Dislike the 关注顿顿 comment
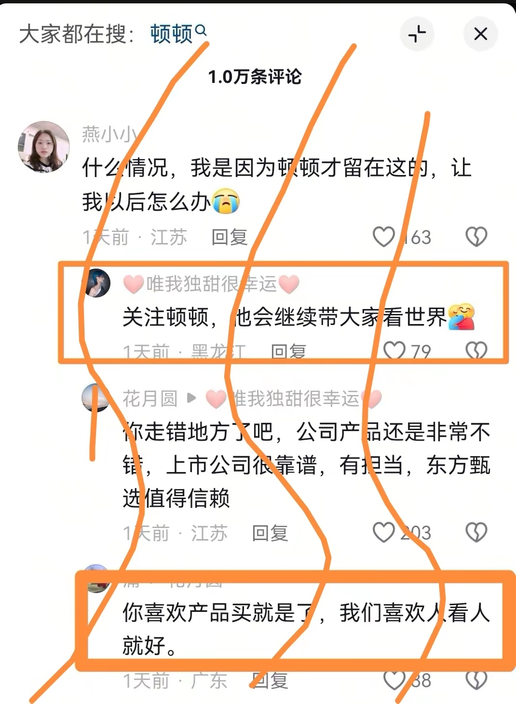The image size is (516, 704). [x=476, y=351]
